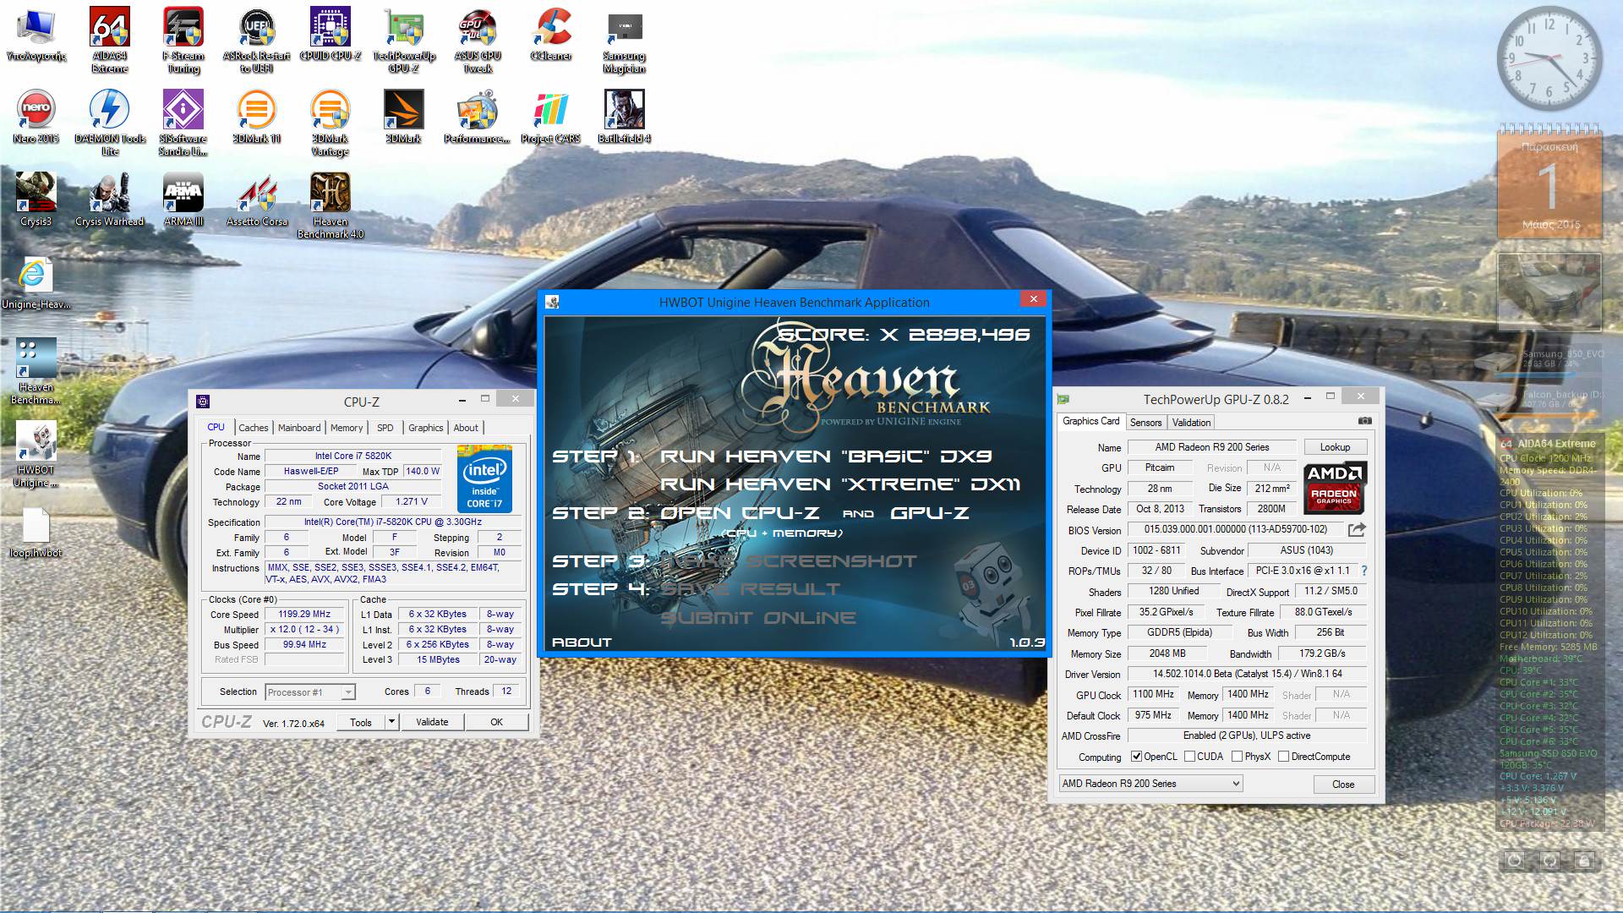This screenshot has height=913, width=1623.
Task: Open TechPowerUp GPU-Z desktop shortcut
Action: point(404,40)
